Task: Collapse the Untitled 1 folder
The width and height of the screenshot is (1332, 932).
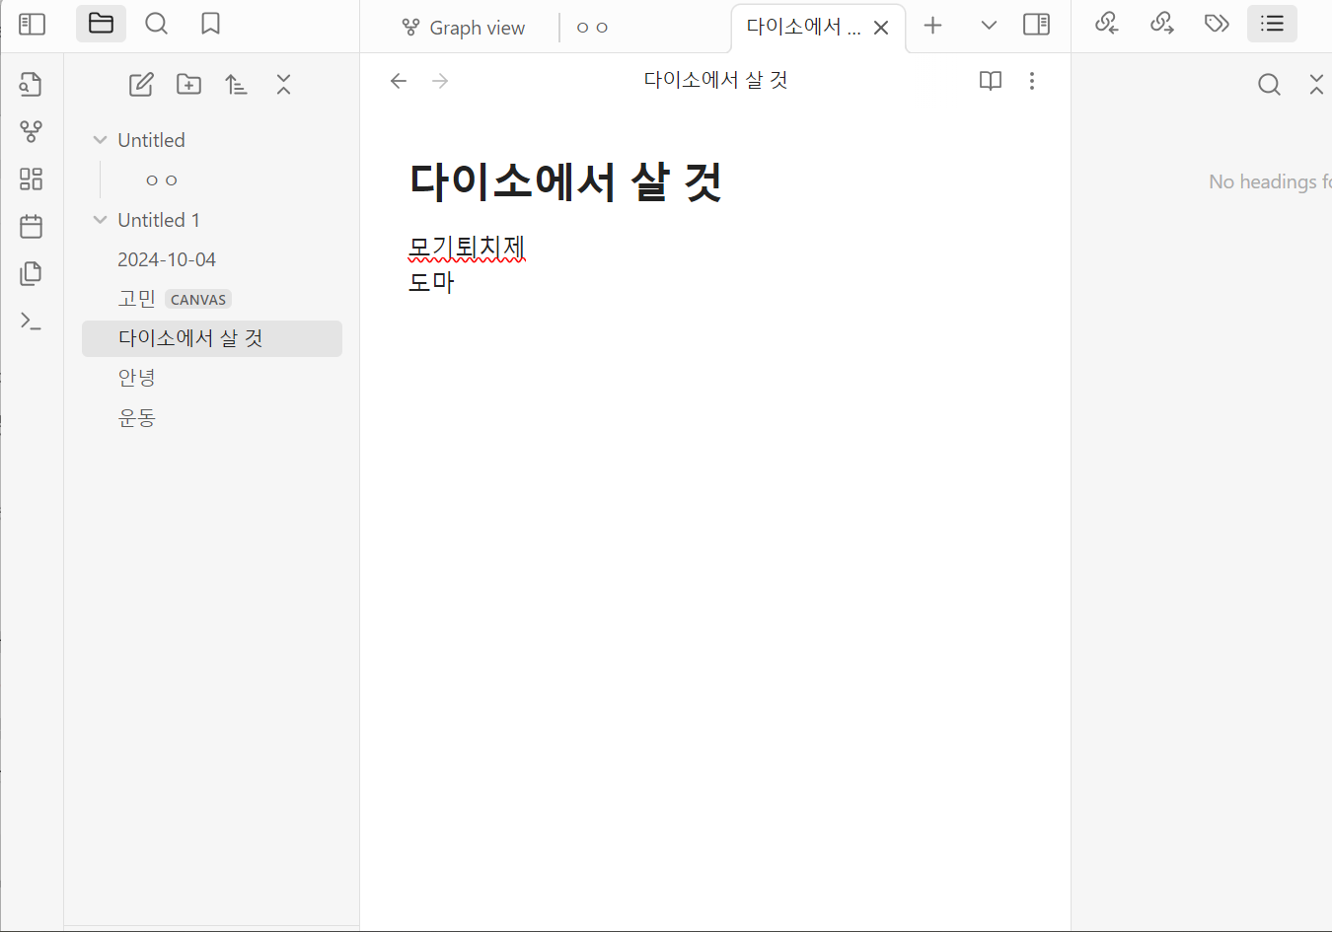Action: [100, 220]
